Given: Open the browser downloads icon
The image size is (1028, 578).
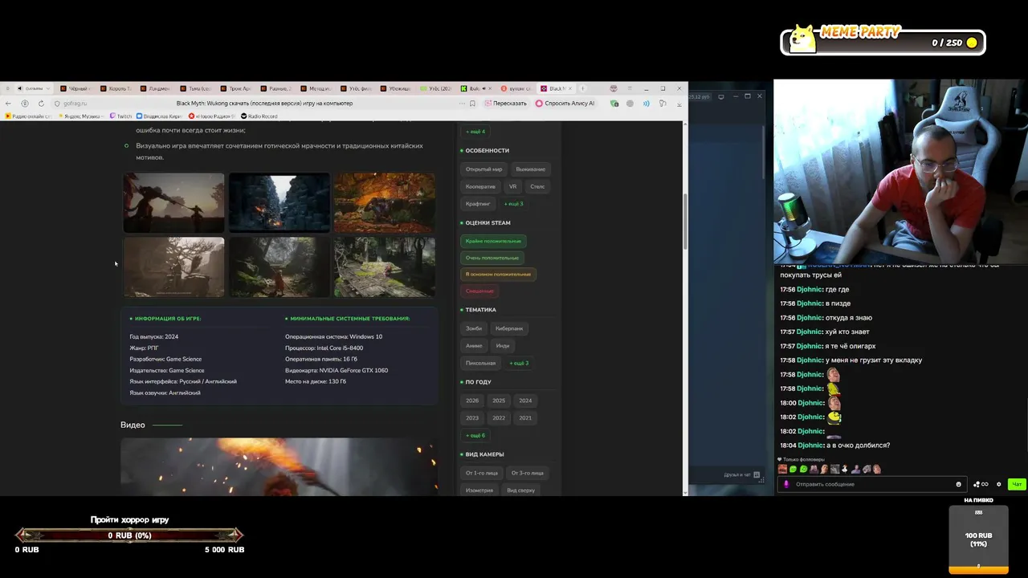Looking at the screenshot, I should (679, 104).
